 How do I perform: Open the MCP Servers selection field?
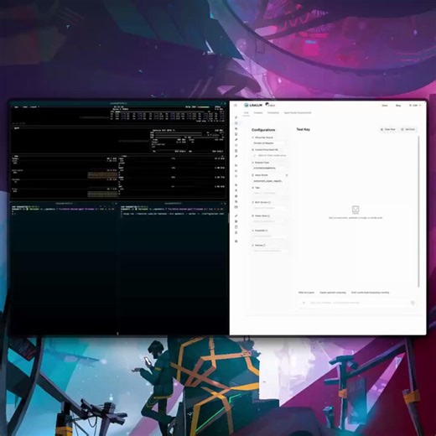pos(270,208)
